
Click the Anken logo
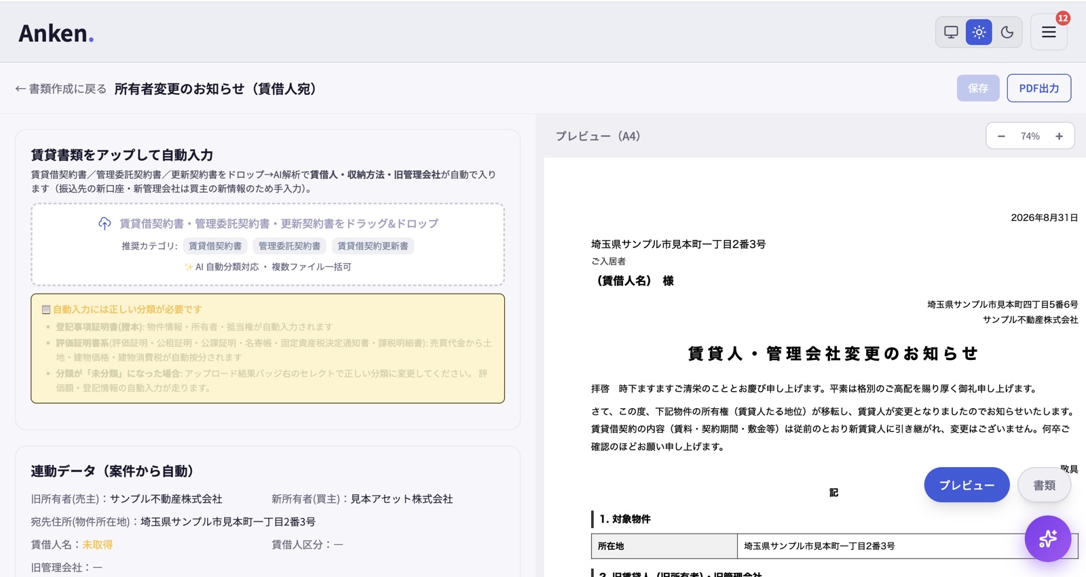[56, 33]
